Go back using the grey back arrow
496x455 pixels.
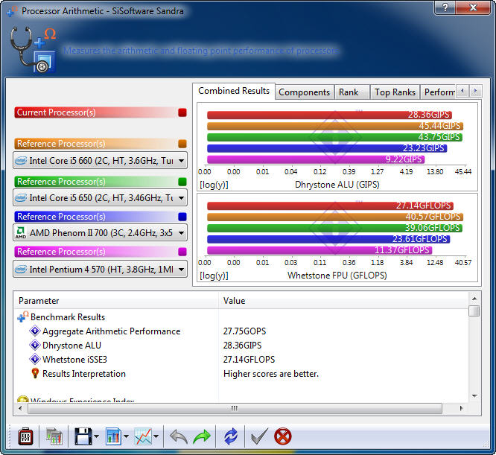click(179, 436)
